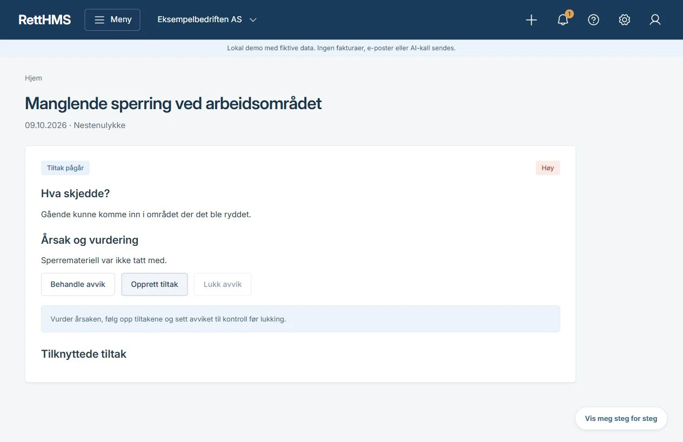
Task: Click the Årsak og vurdering heading
Action: point(90,240)
